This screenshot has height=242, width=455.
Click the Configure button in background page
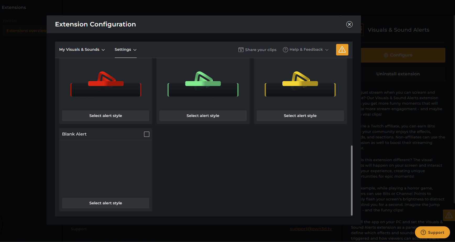[403, 55]
